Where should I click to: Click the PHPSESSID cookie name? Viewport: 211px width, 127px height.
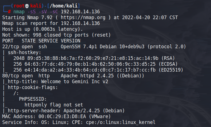pyautogui.click(x=33, y=99)
